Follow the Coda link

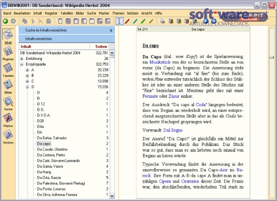point(200,105)
